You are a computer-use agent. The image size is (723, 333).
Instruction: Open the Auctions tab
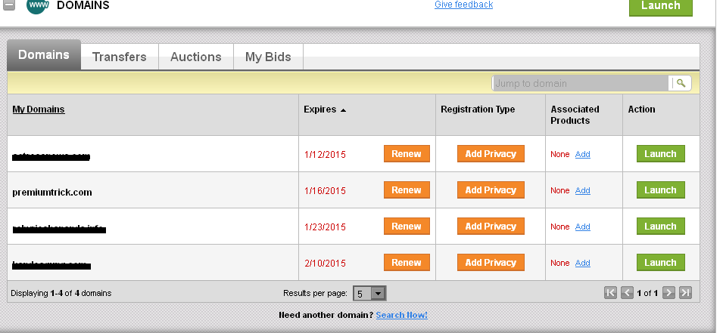(x=195, y=57)
